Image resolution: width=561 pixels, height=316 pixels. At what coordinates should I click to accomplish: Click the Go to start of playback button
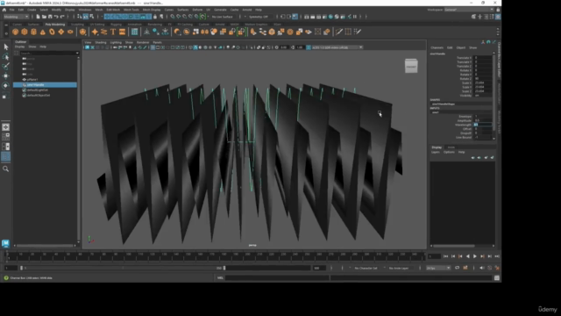point(446,256)
